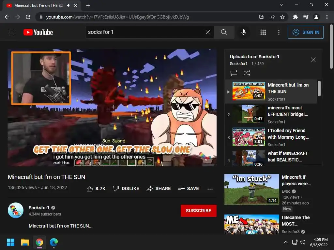Select the 'Minecraft but I'm on THE SU' tab
Screen dimensions: 334x250
click(39, 6)
